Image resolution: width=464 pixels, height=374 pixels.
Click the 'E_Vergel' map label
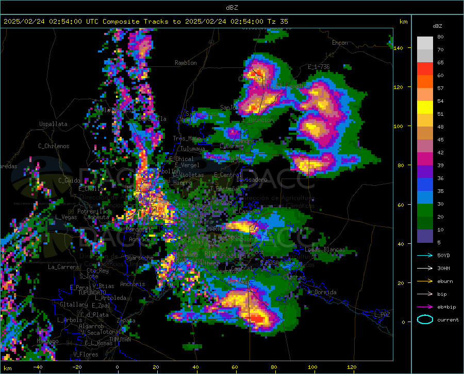tap(187, 165)
